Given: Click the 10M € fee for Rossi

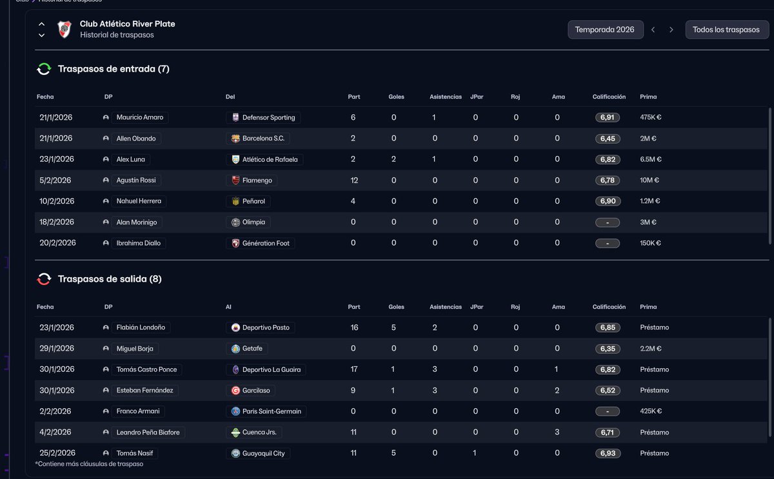Looking at the screenshot, I should [650, 181].
